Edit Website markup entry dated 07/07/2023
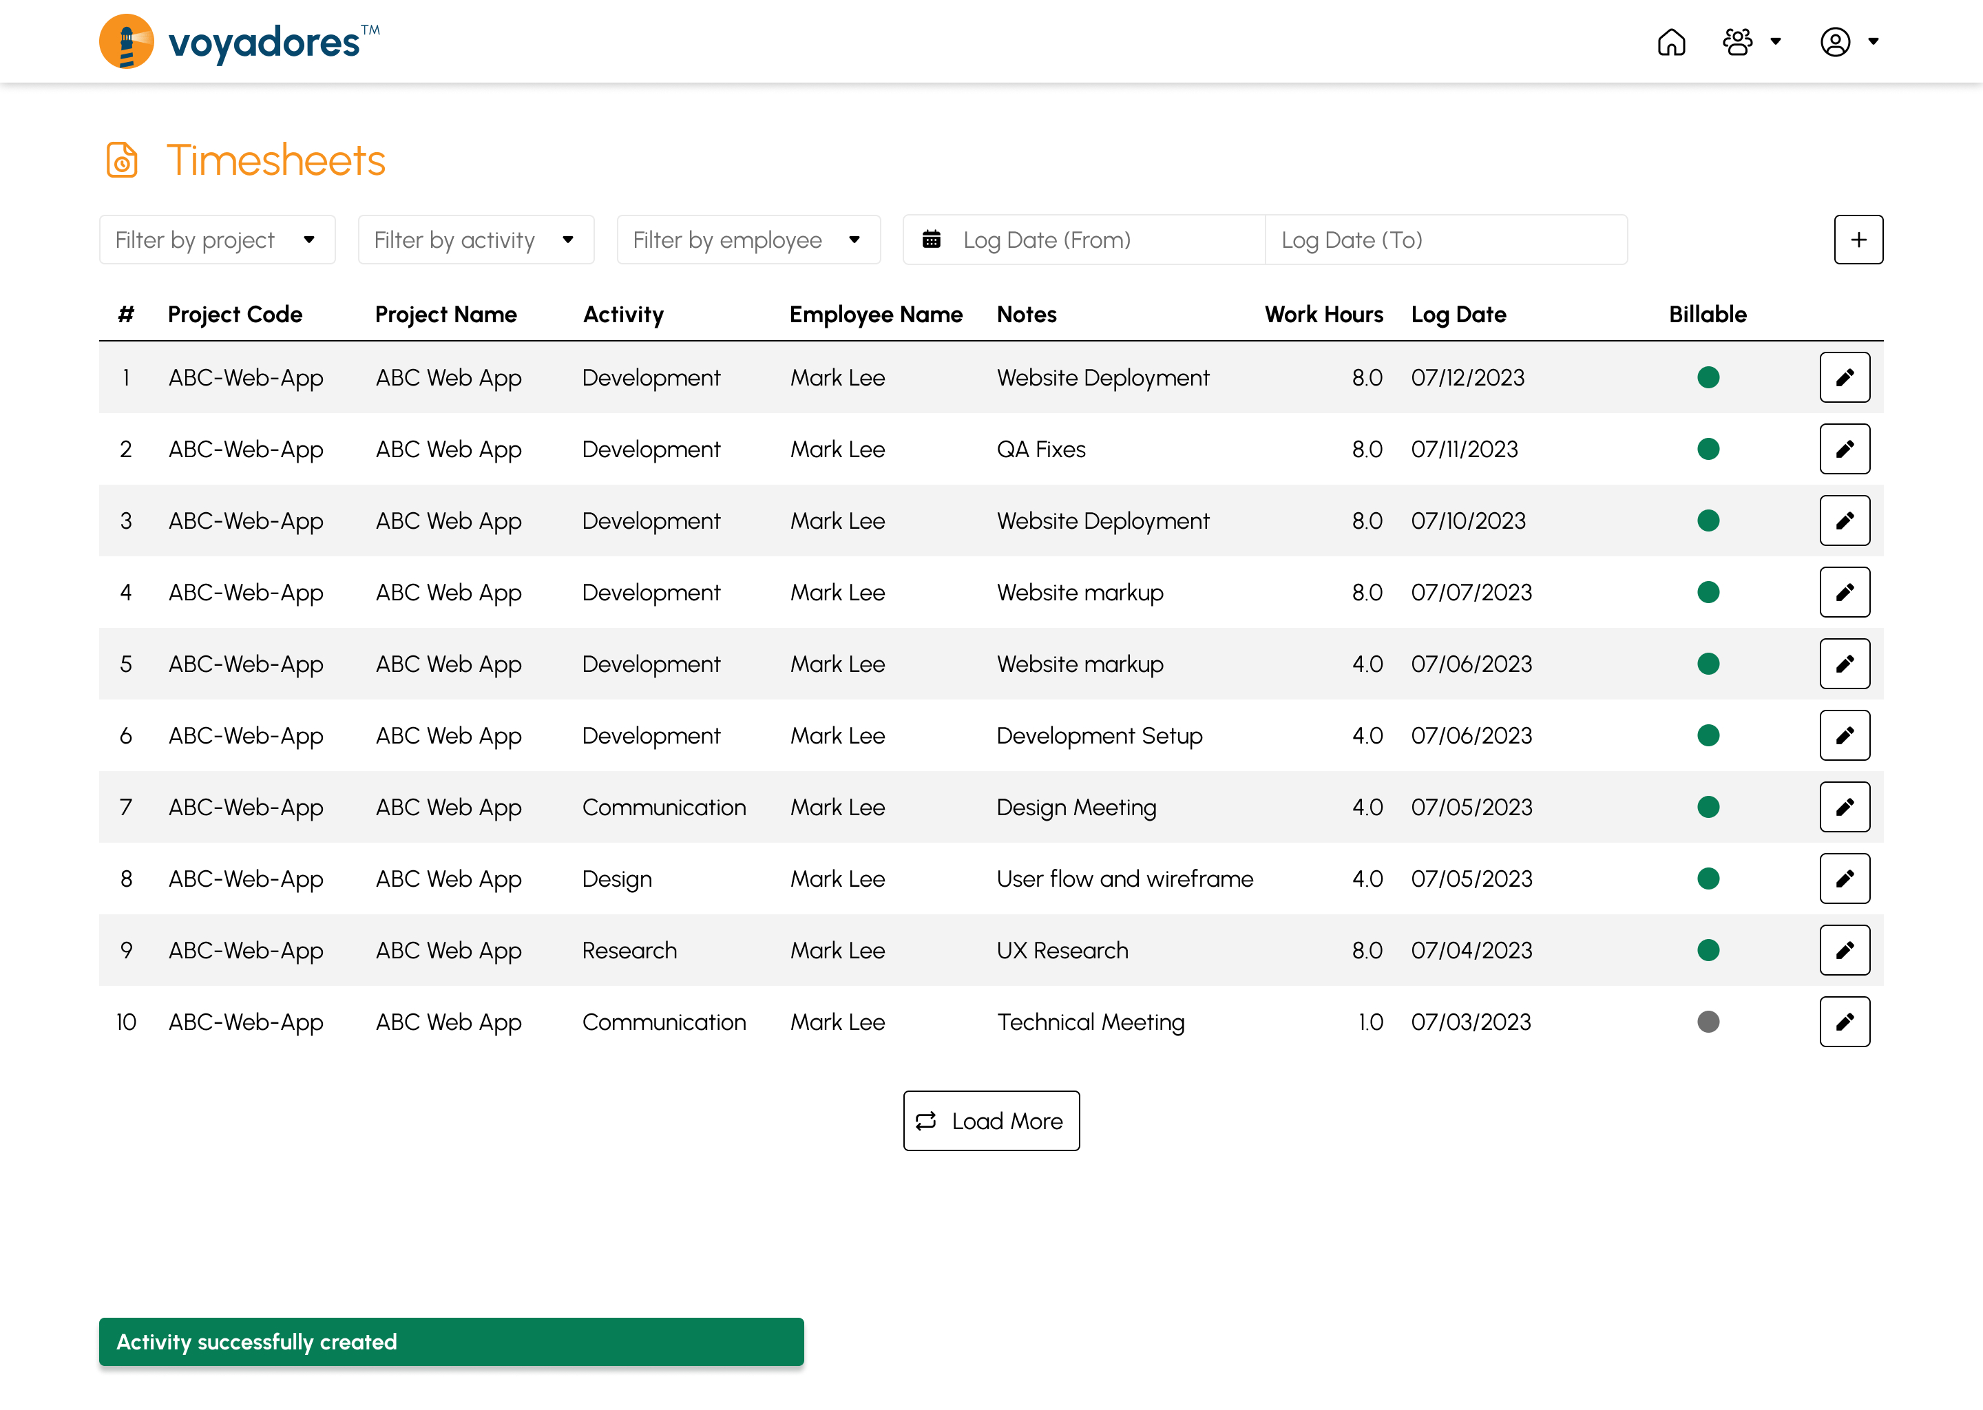Viewport: 1983px width, 1410px height. coord(1844,592)
